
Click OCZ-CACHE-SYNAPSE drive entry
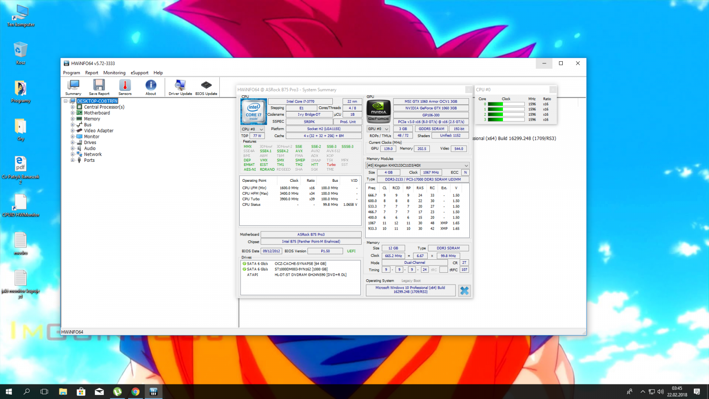[300, 263]
